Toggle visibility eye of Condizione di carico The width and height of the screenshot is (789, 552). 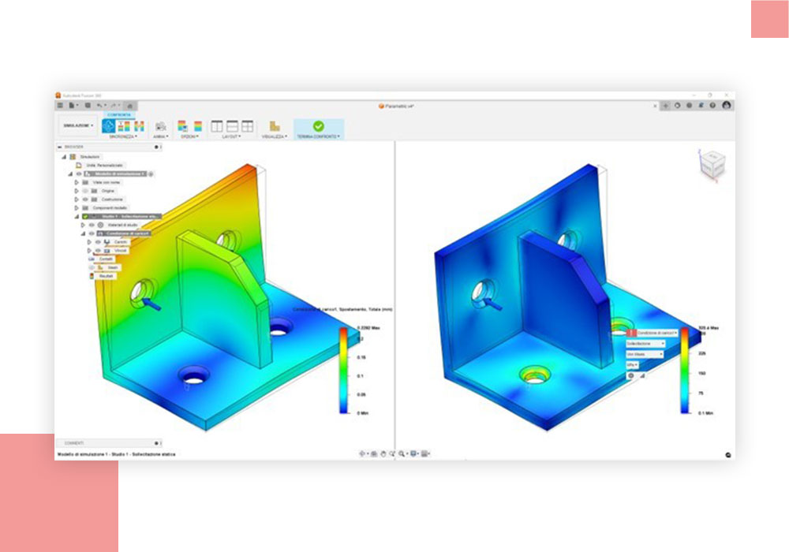[x=92, y=233]
